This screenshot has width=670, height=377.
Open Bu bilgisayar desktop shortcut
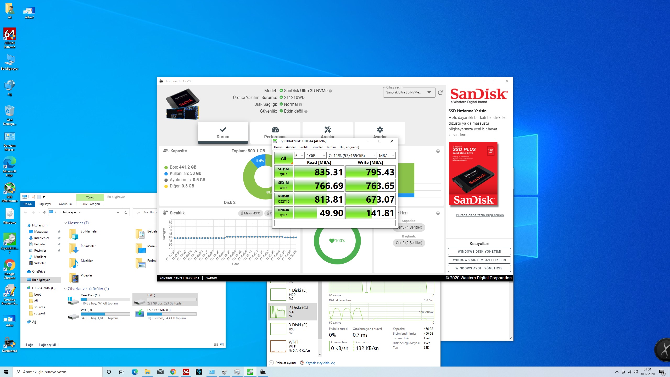[10, 62]
